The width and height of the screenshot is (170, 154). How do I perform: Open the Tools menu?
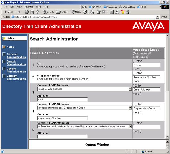coord(38,7)
